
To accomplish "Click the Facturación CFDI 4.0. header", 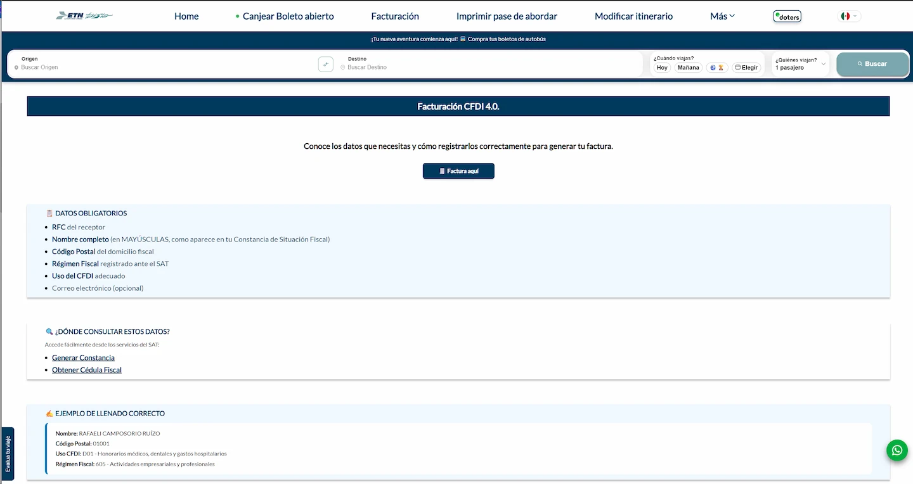I will click(x=458, y=106).
